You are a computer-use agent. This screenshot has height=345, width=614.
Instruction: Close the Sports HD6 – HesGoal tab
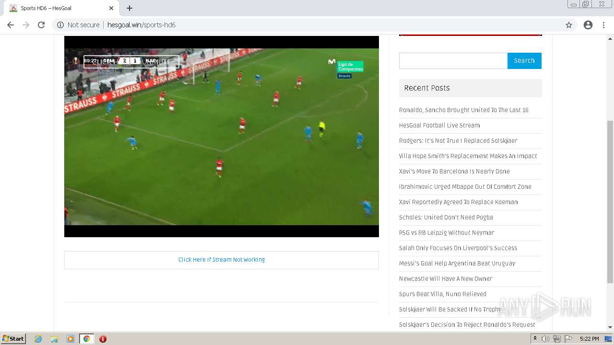point(111,8)
